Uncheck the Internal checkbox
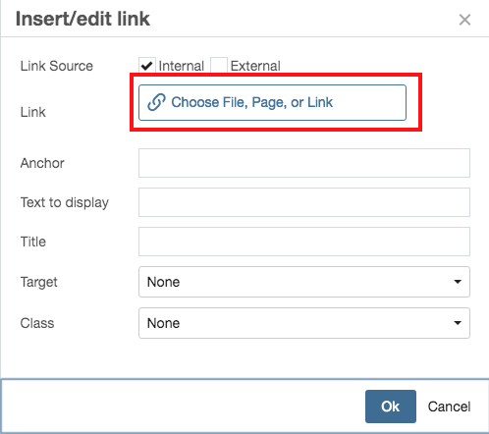The width and height of the screenshot is (489, 434). [x=147, y=66]
